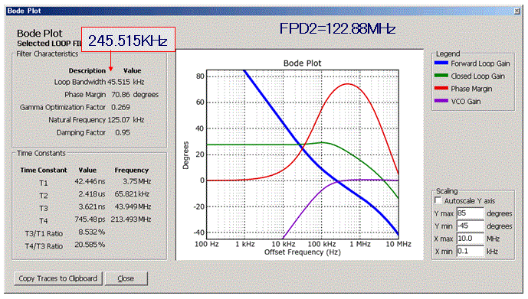Close the Bode Plot window via title bar X
Screen dimensions: 528x299
(x=517, y=11)
